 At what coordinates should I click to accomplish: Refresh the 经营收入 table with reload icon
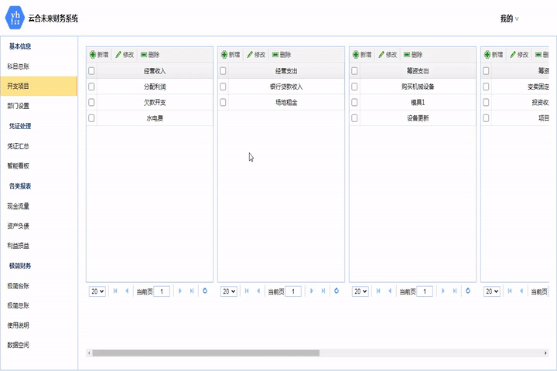pyautogui.click(x=205, y=291)
